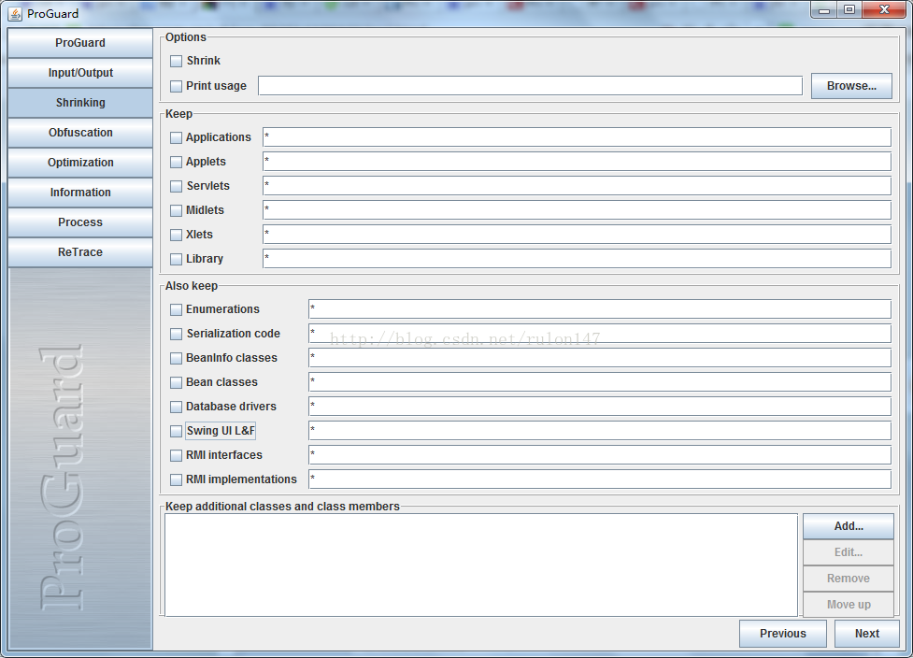
Task: Check the Database drivers option
Action: coord(176,407)
